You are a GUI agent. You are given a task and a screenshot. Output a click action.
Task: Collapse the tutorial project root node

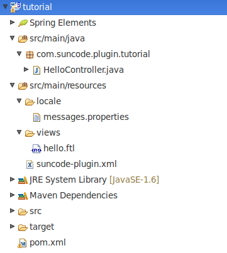(x=5, y=6)
